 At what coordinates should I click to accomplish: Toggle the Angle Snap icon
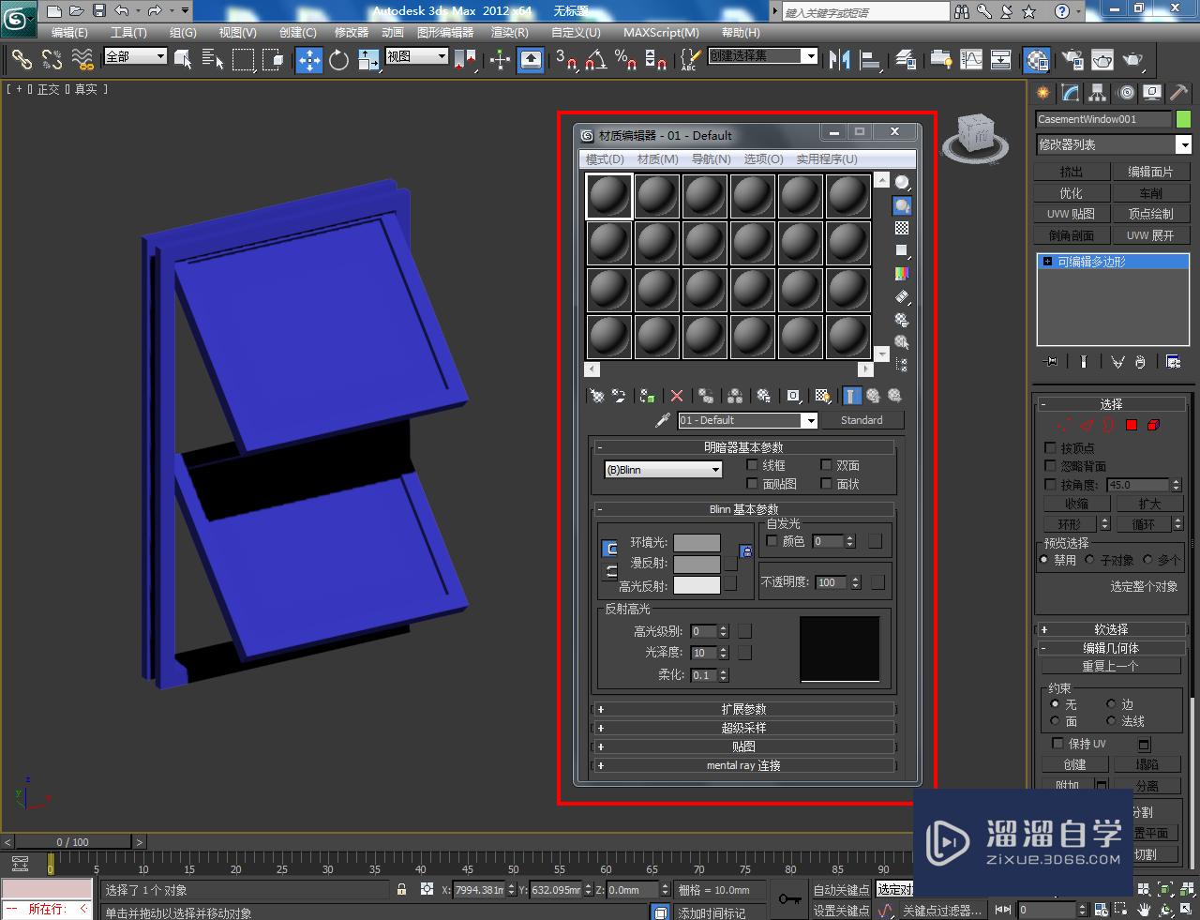[x=595, y=60]
